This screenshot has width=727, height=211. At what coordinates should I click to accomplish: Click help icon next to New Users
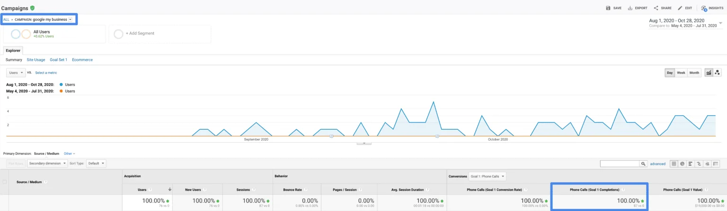205,190
